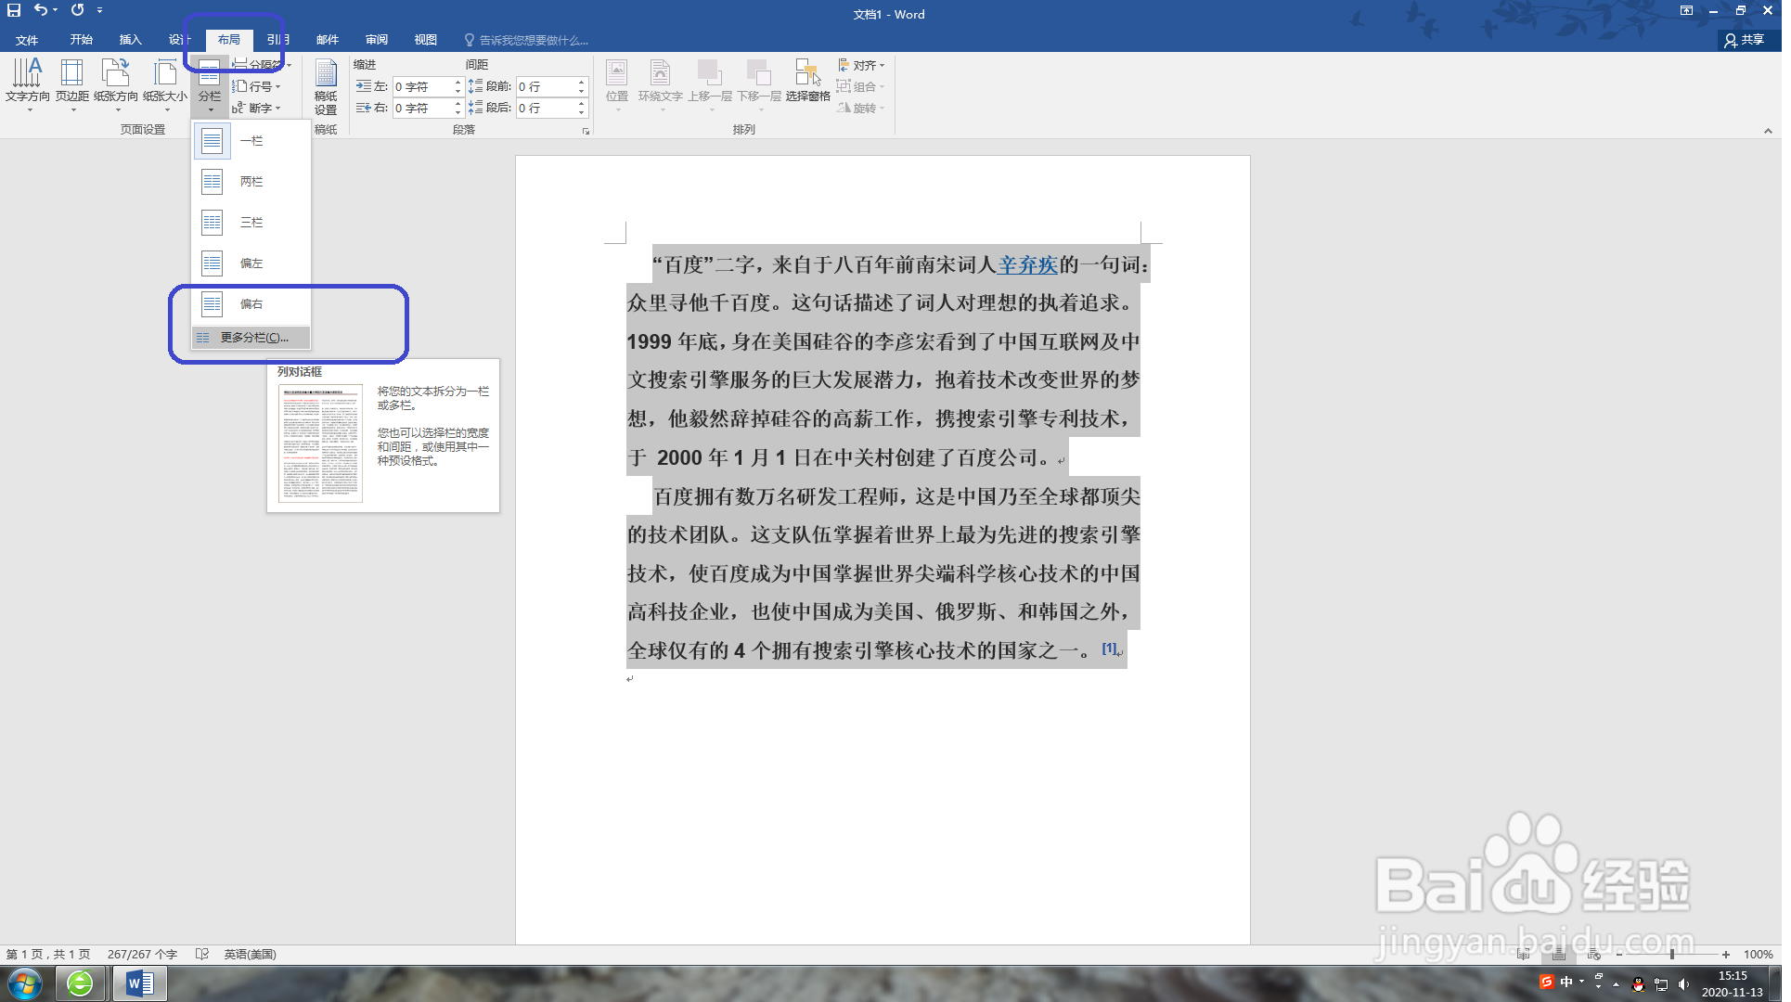Switch to the 插入 insert tab

coord(131,40)
